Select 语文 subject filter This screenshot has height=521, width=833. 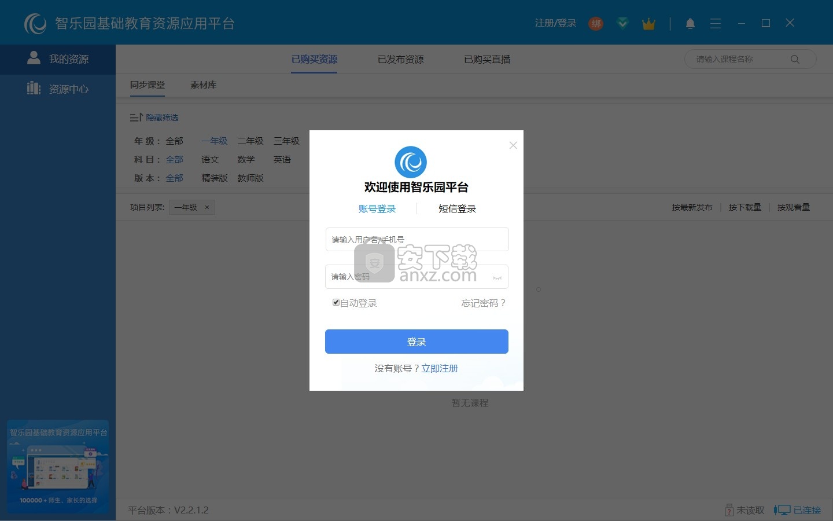210,159
